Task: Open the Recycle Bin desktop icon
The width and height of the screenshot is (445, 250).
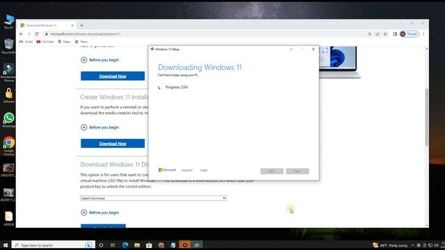Action: pyautogui.click(x=9, y=47)
